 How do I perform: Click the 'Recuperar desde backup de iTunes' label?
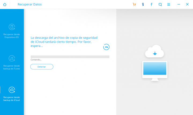click(12, 67)
